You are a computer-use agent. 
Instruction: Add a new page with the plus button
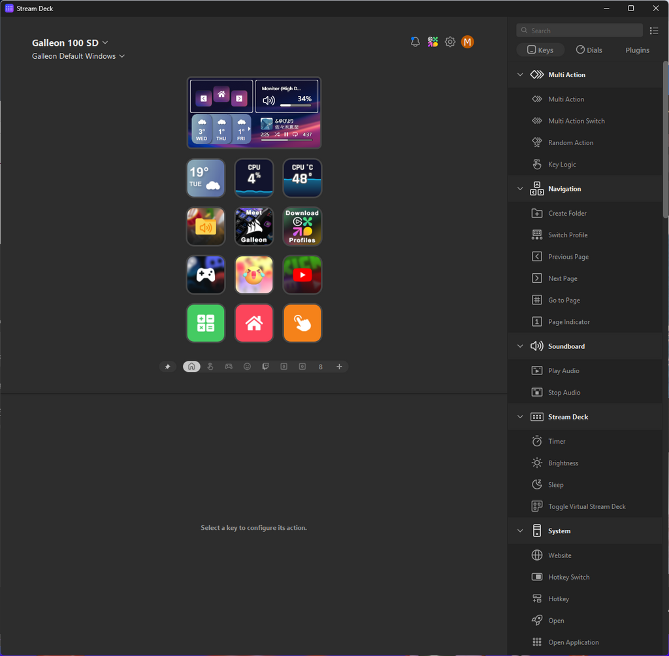(x=339, y=367)
